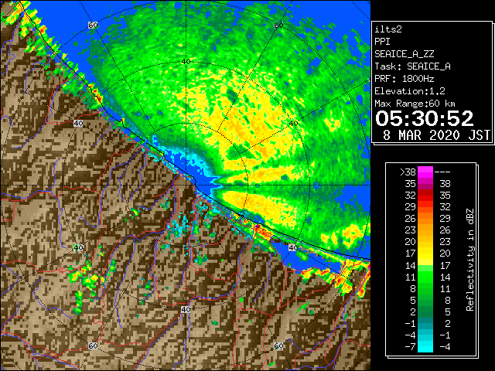Image resolution: width=495 pixels, height=371 pixels.
Task: Click the red color band beside the left-column 32 label
Action: 425,196
